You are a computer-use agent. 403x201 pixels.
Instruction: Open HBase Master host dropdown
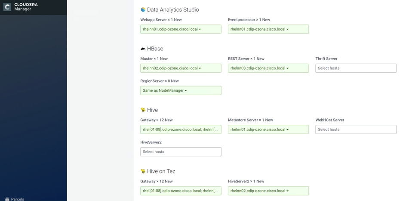click(181, 68)
